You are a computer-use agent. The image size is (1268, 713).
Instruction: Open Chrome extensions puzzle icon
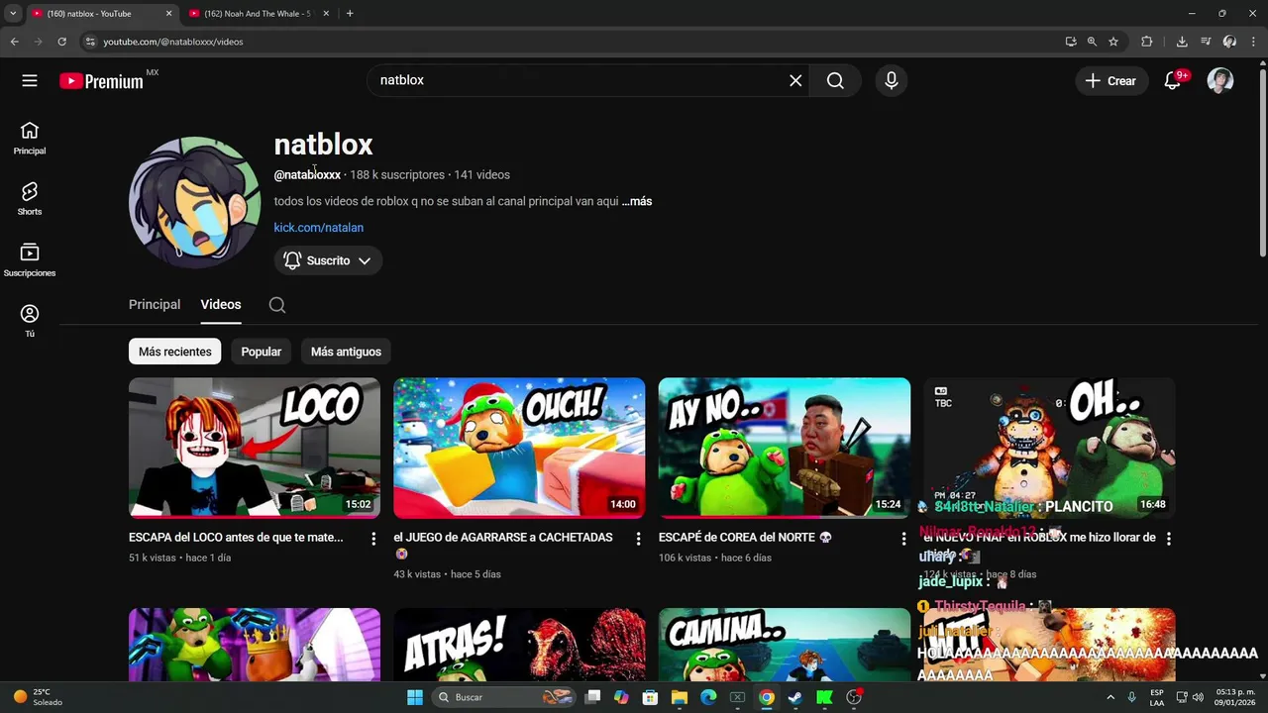1147,42
